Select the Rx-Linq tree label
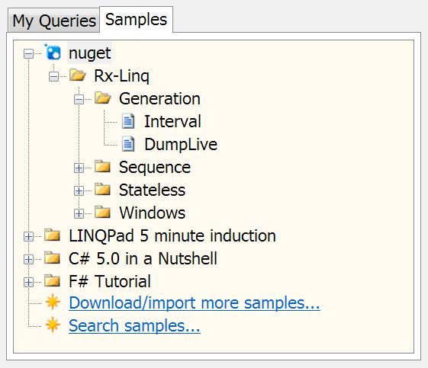Image resolution: width=428 pixels, height=368 pixels. tap(121, 75)
